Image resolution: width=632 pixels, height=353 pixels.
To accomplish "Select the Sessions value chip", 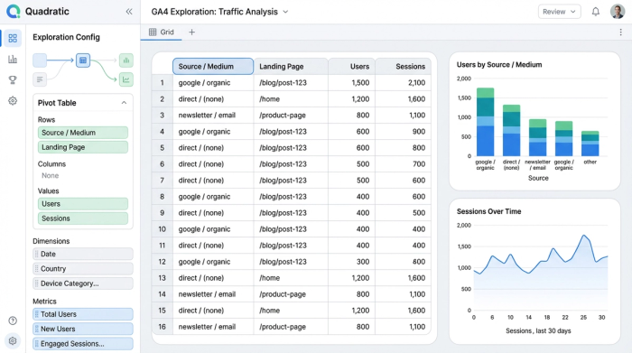I will tap(83, 218).
